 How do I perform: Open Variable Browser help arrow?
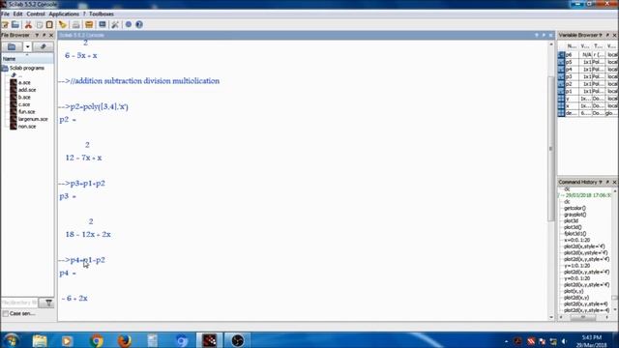click(x=601, y=35)
